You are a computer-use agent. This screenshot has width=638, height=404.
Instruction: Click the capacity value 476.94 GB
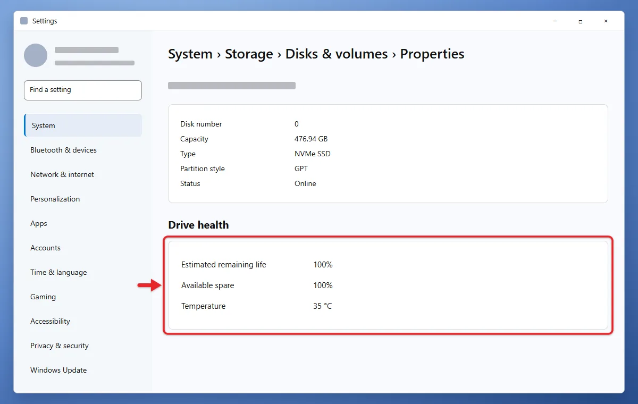(x=311, y=139)
